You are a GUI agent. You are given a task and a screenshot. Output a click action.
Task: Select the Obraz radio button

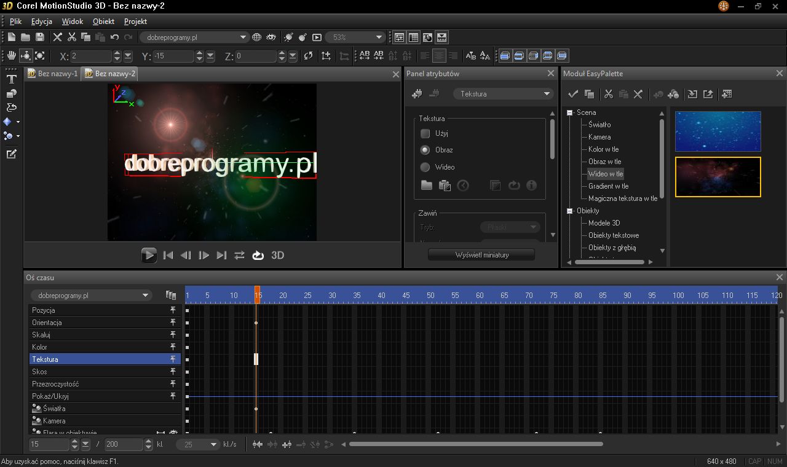tap(425, 150)
